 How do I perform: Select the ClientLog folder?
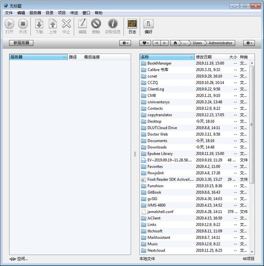194,89
